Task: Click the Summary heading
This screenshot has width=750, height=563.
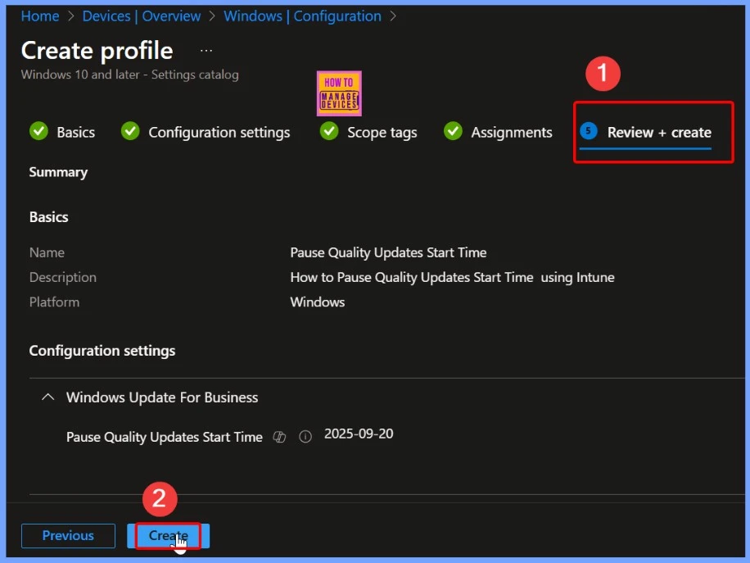Action: [x=58, y=172]
